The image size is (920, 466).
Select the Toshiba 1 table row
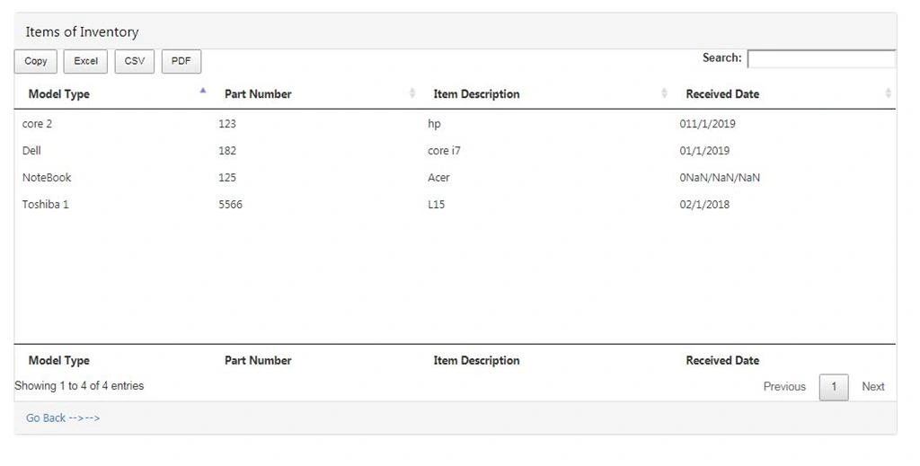point(456,205)
